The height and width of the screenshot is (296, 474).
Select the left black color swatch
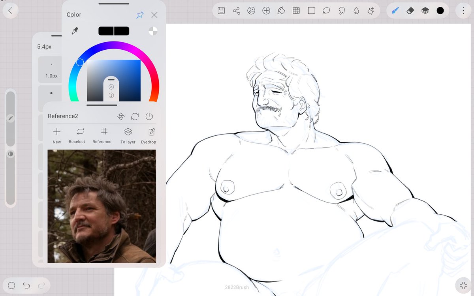click(x=106, y=31)
